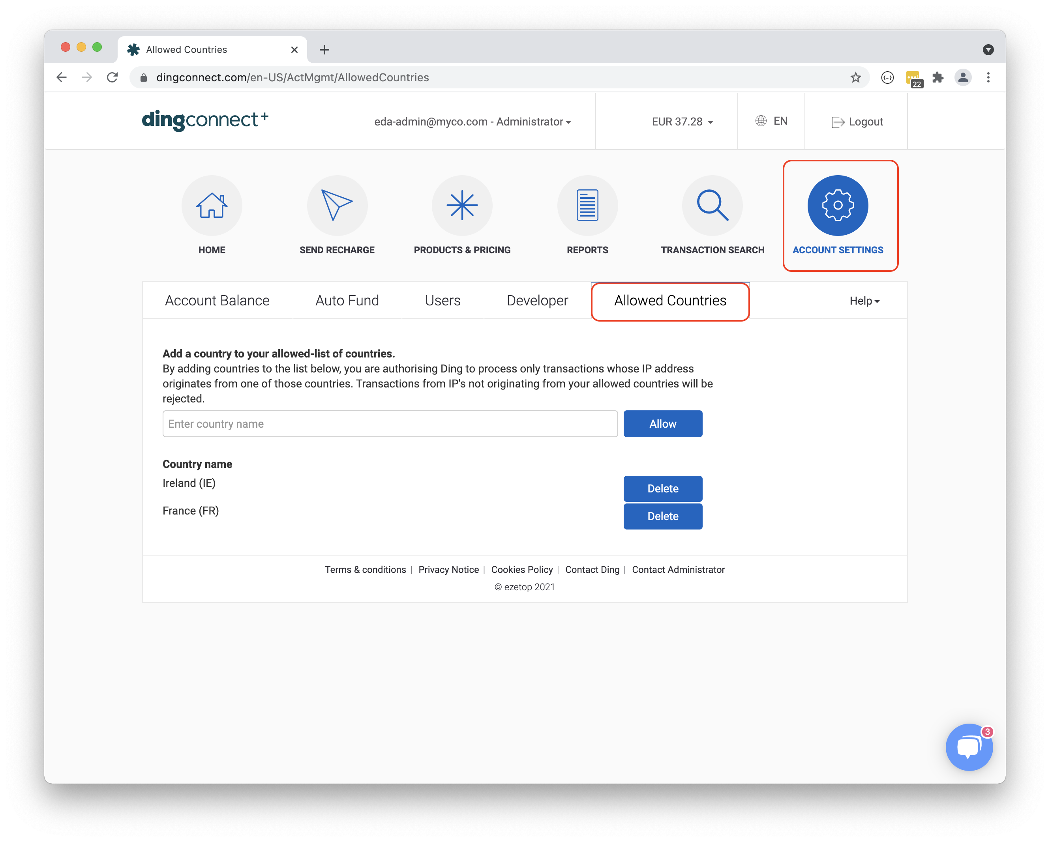Open the Home page via house icon
This screenshot has height=842, width=1050.
coord(211,206)
